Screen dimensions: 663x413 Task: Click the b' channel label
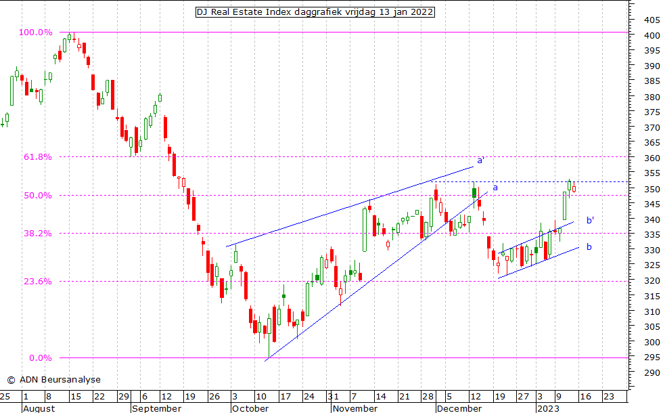tap(590, 220)
